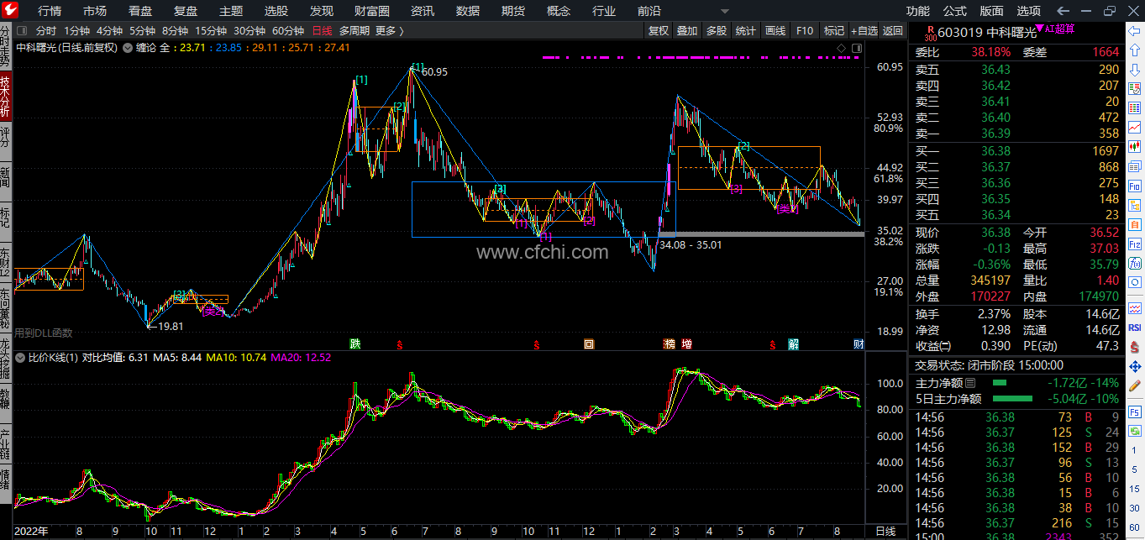Open the AI超算 dropdown
The width and height of the screenshot is (1145, 540).
click(1057, 29)
